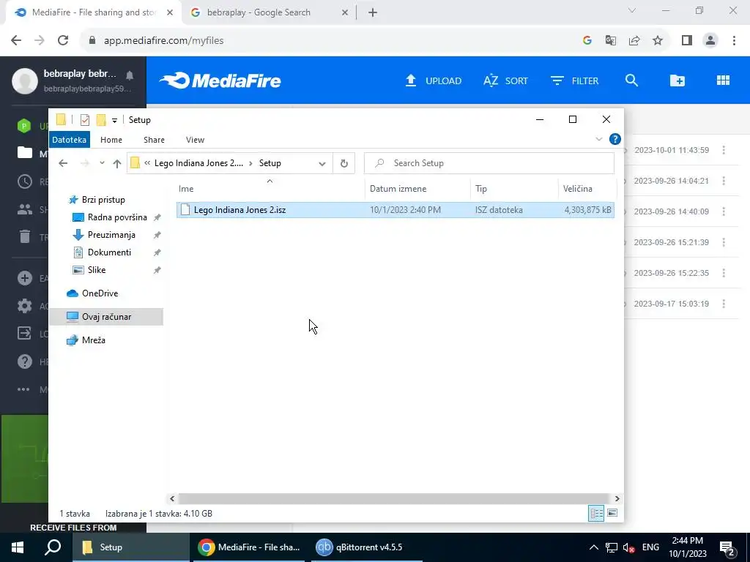The image size is (750, 562).
Task: Open the Datoteka menu in Explorer
Action: (x=70, y=140)
